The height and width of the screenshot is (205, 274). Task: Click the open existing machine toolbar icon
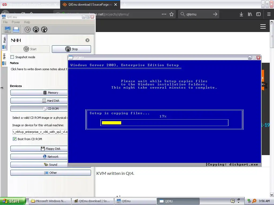coord(16,29)
